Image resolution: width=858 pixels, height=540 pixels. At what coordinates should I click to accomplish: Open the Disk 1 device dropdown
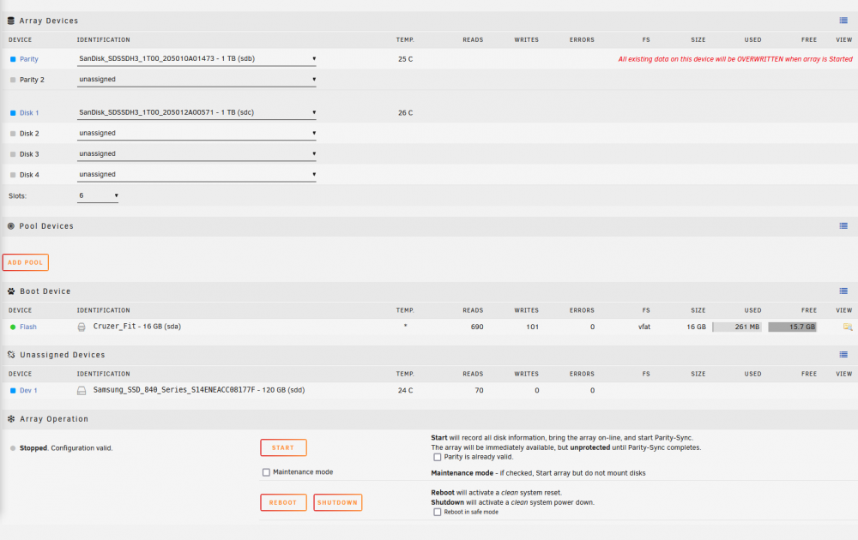[x=196, y=112]
